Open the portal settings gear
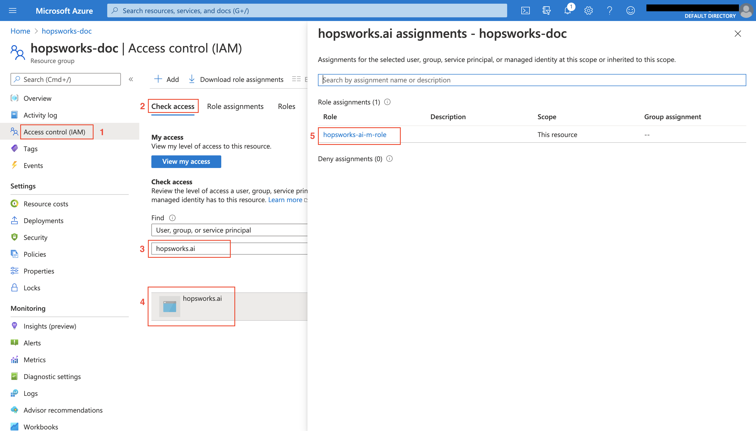The height and width of the screenshot is (431, 756). click(x=588, y=11)
